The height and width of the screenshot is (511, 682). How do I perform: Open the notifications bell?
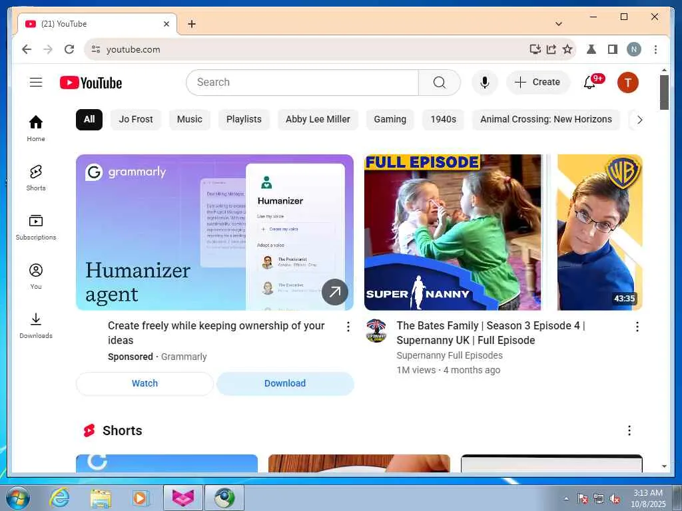590,82
